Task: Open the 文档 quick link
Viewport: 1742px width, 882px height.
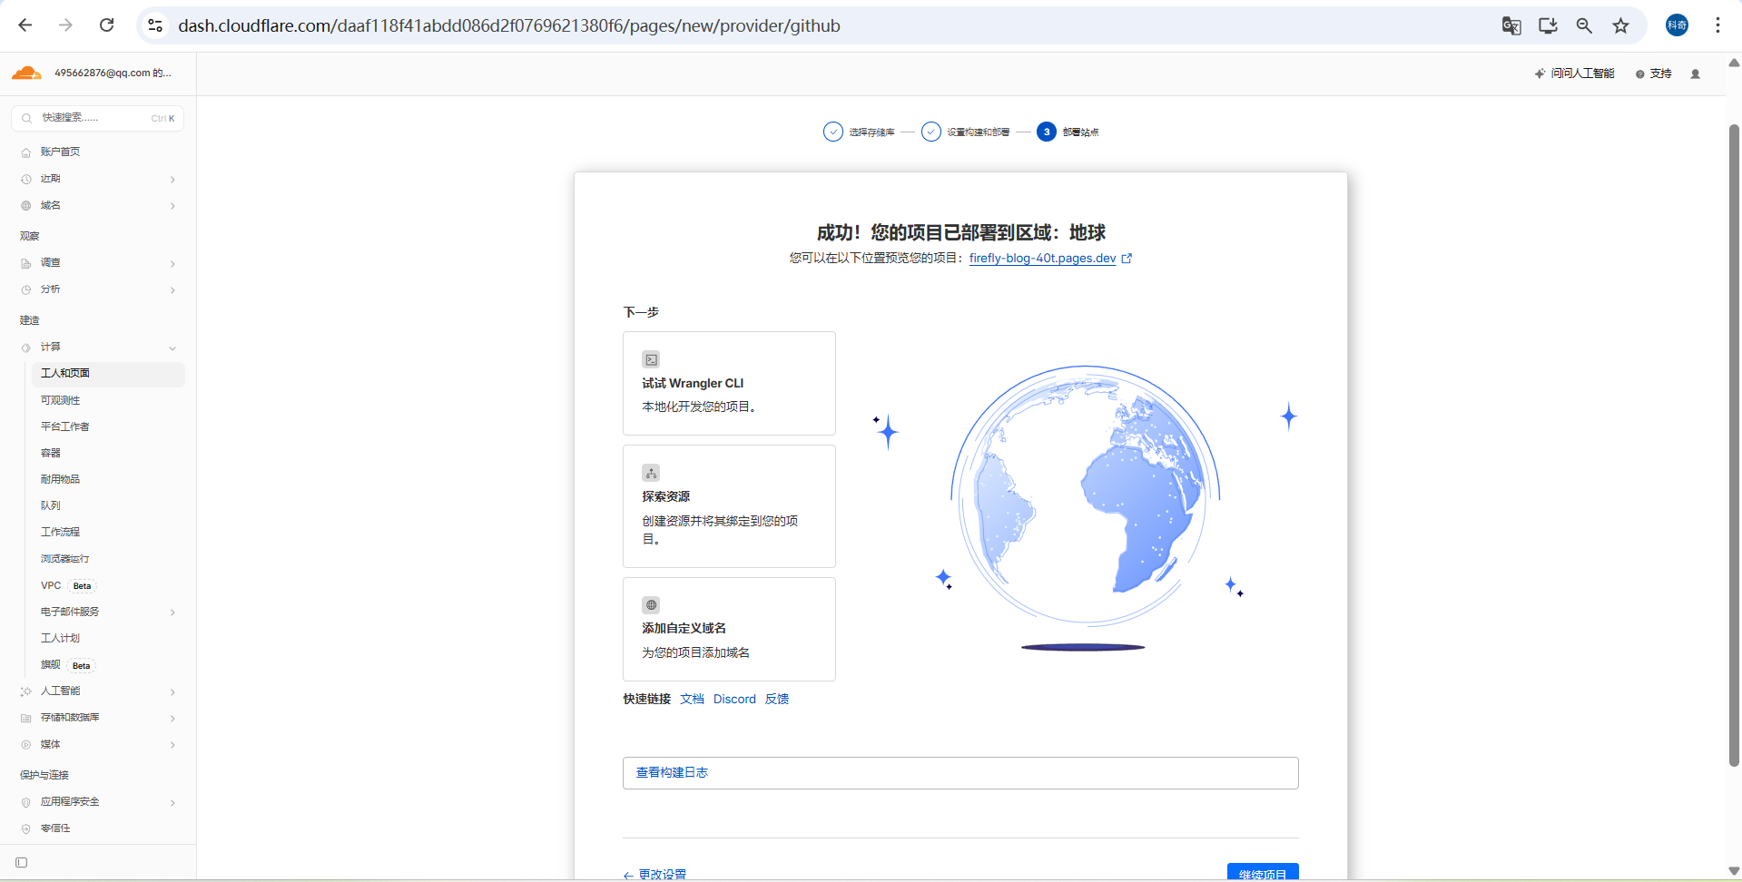Action: tap(692, 699)
